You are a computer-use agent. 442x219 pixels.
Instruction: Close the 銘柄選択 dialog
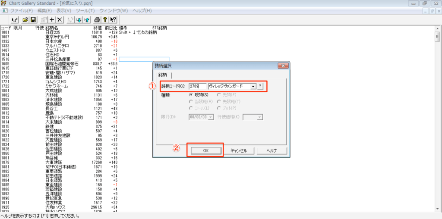[x=283, y=66]
